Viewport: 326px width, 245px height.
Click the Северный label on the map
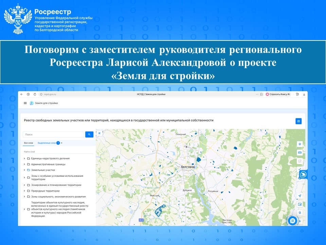(181, 134)
